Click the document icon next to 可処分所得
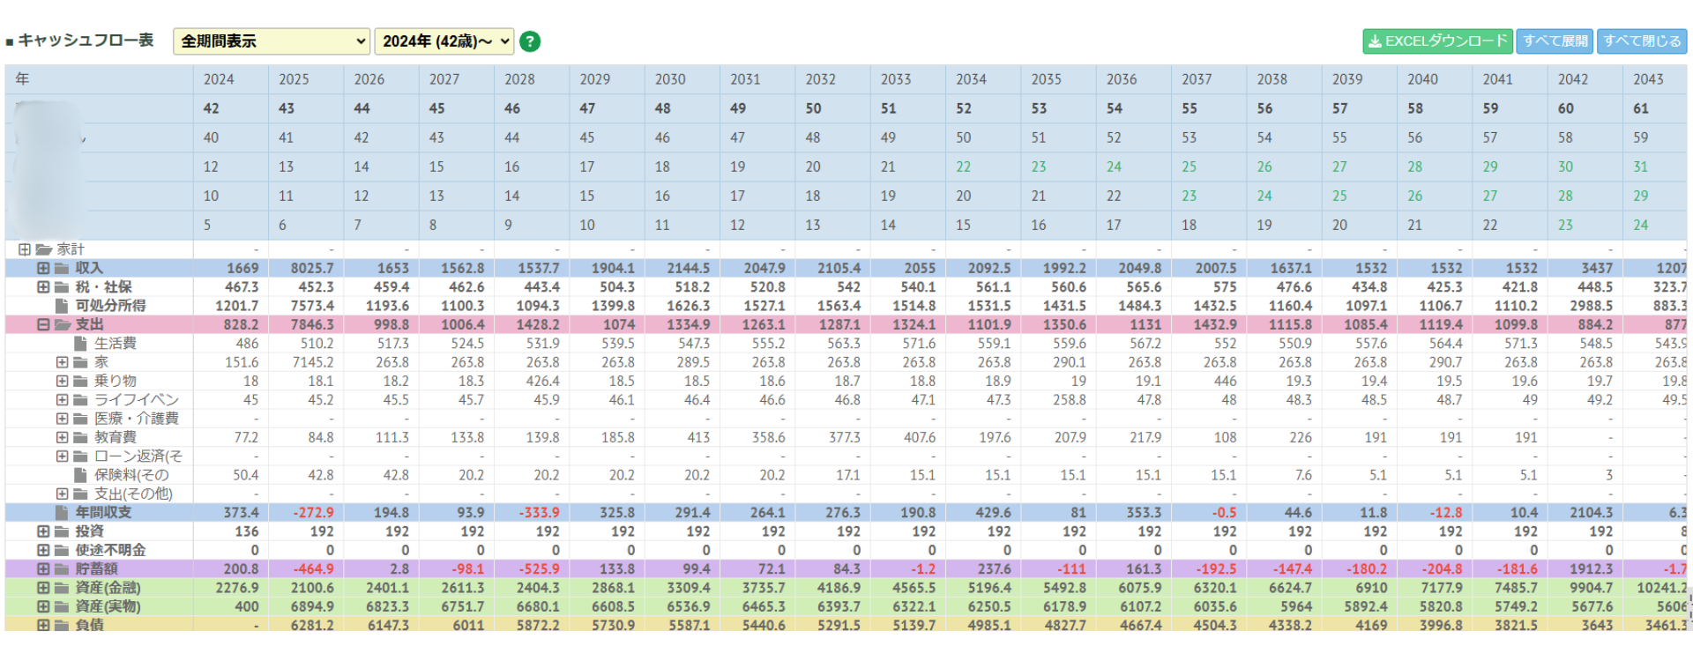 (x=62, y=306)
